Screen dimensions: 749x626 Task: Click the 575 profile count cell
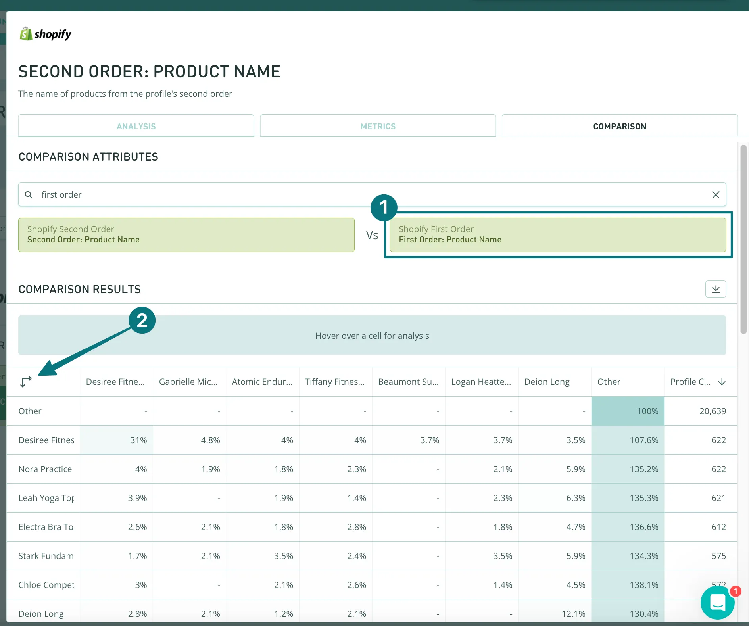click(701, 556)
